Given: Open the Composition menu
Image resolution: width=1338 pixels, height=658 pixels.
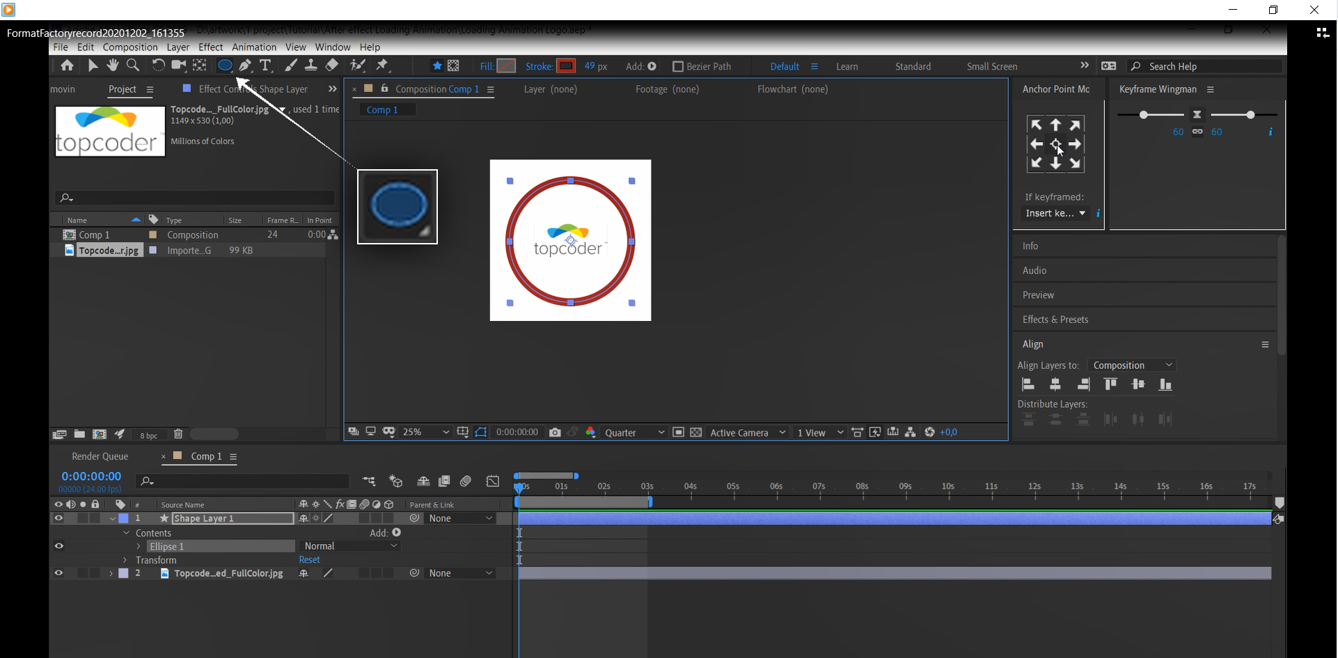Looking at the screenshot, I should (x=130, y=47).
